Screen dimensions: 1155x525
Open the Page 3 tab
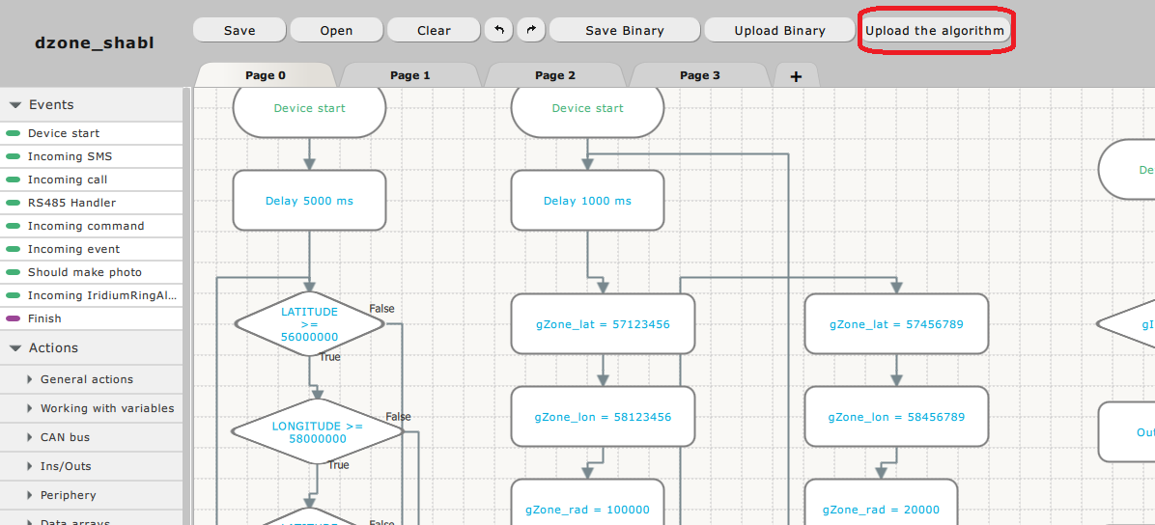tap(700, 75)
